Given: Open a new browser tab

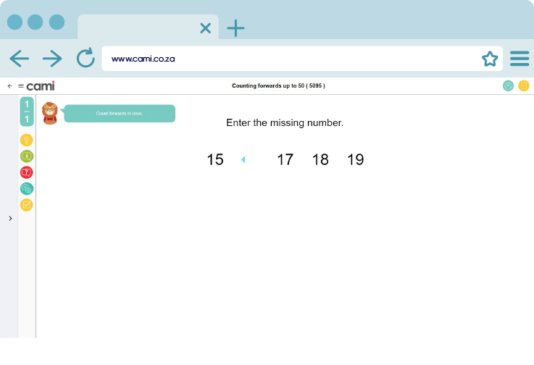Looking at the screenshot, I should [235, 28].
